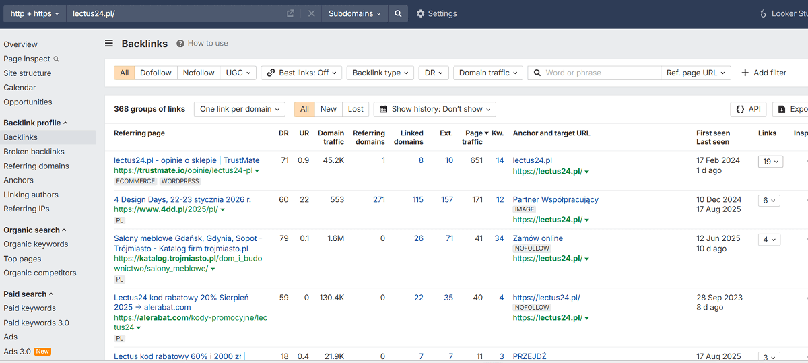
Task: Open Overview in sidebar
Action: [20, 44]
